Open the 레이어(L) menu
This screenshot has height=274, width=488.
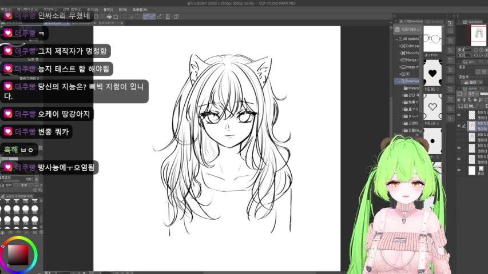(50, 10)
